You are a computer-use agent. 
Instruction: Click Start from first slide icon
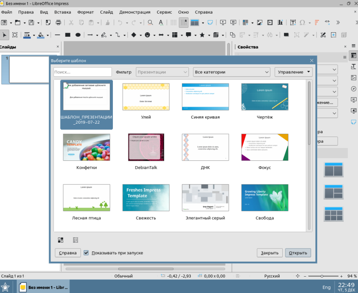point(223,23)
